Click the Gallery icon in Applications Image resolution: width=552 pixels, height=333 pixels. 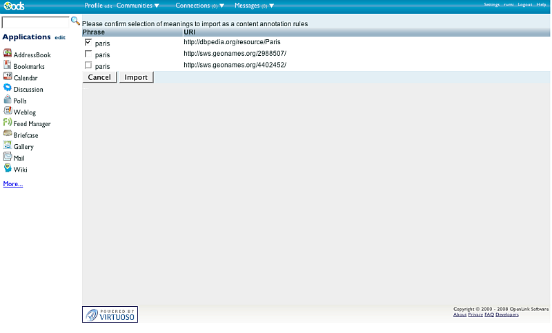[x=8, y=146]
